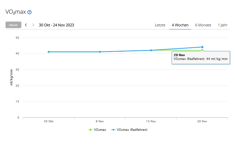Click the date range 30 Okt - 24 Nov 2023
Viewport: 235px width, 150px height.
(x=56, y=25)
